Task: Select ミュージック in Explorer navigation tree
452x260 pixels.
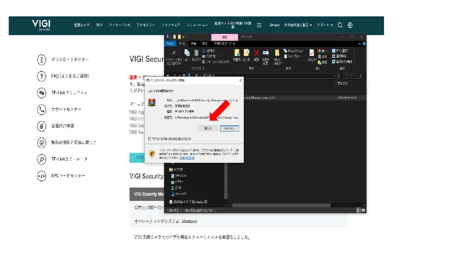Action: coord(179,194)
